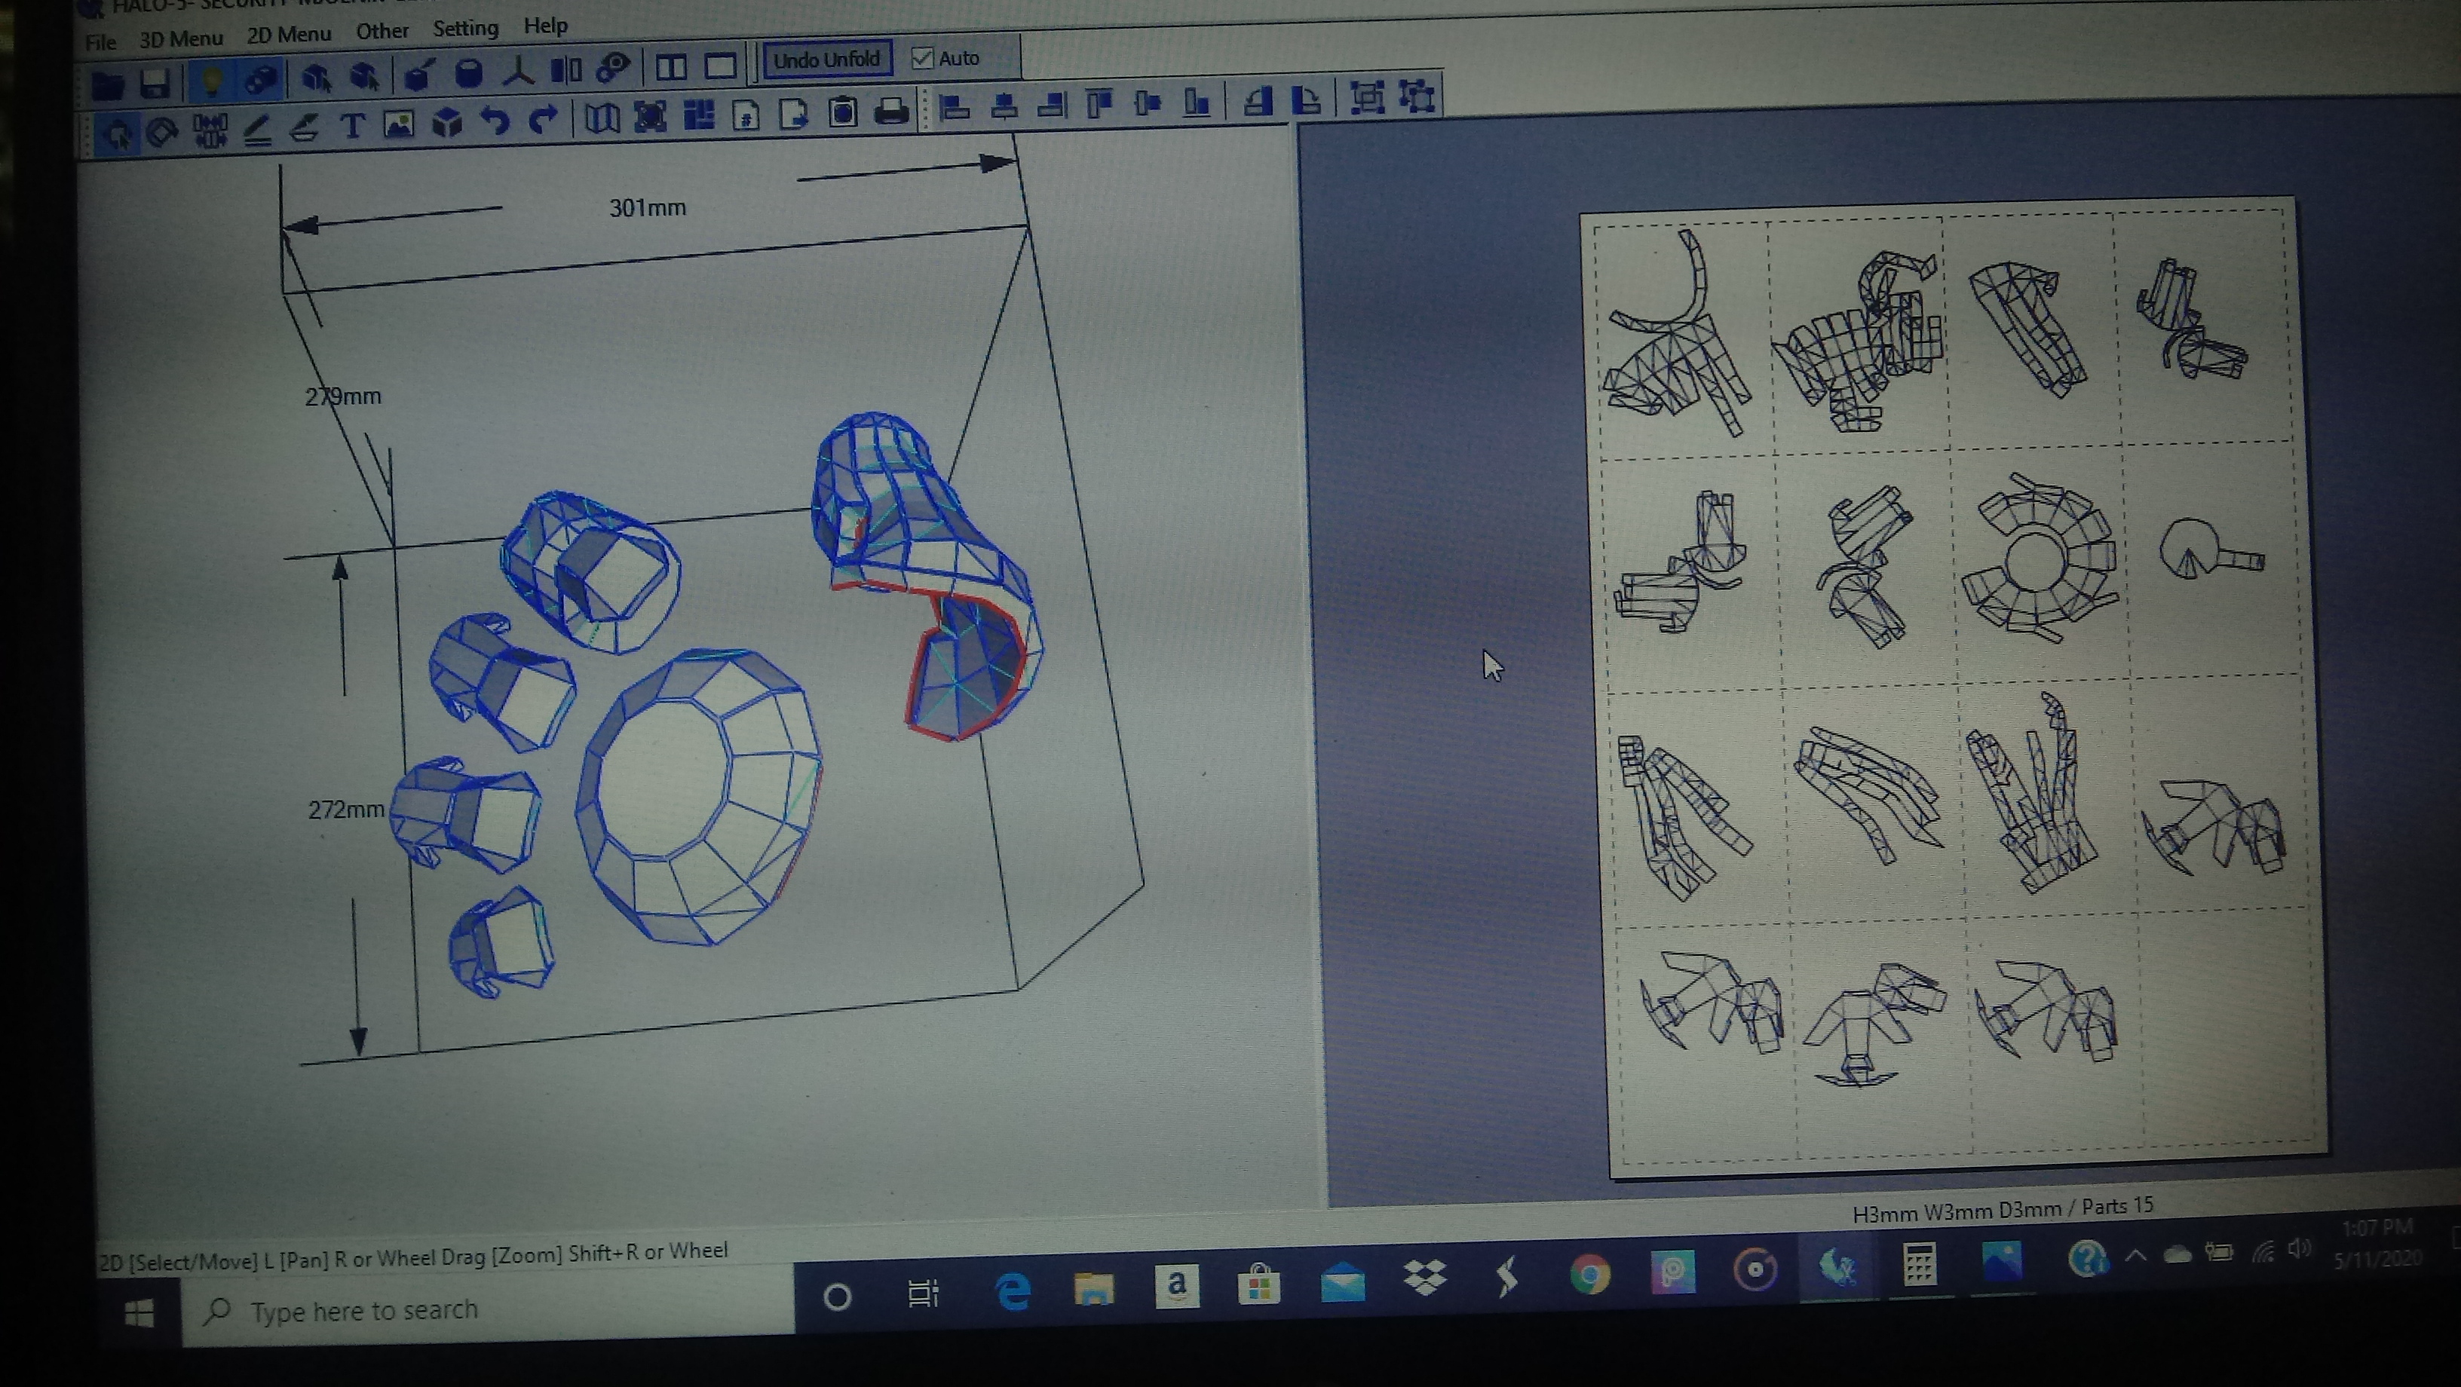This screenshot has width=2461, height=1387.
Task: Rotate selected parts counter-clockwise
Action: pyautogui.click(x=1257, y=100)
